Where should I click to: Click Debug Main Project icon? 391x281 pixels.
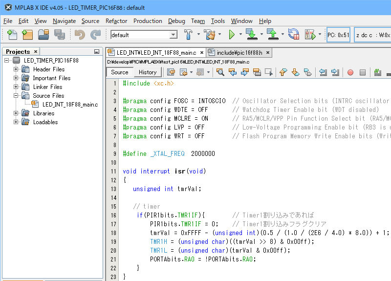pos(310,35)
